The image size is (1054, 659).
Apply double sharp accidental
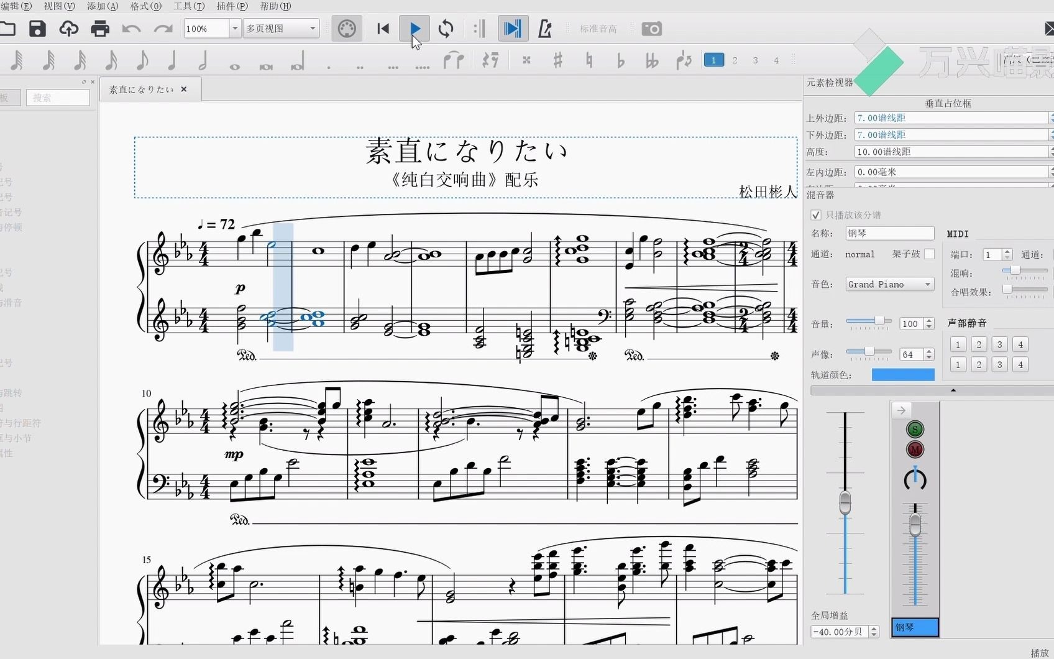(x=526, y=60)
